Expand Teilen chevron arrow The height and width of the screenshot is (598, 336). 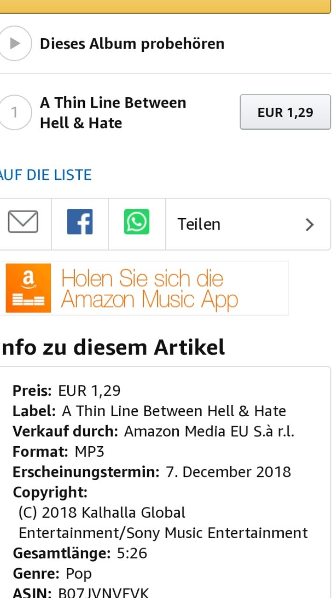pos(309,225)
